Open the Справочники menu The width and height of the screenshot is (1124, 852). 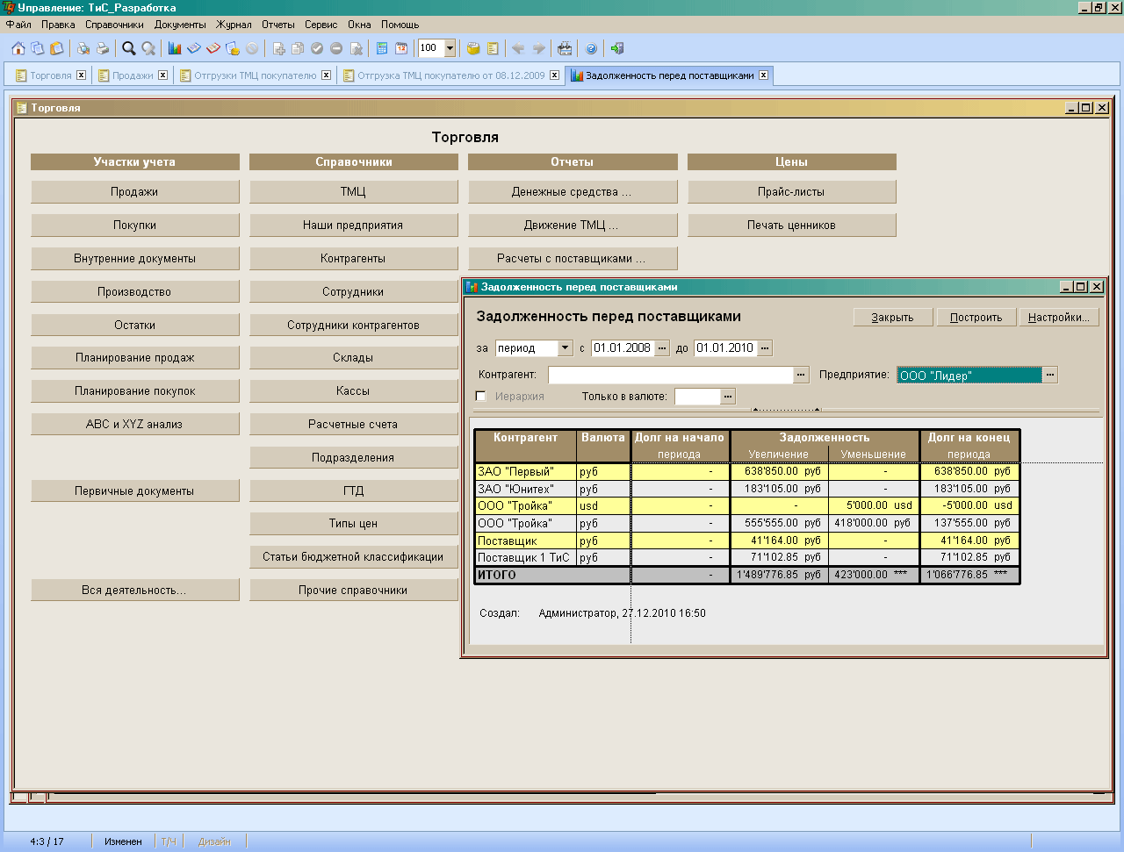point(114,25)
